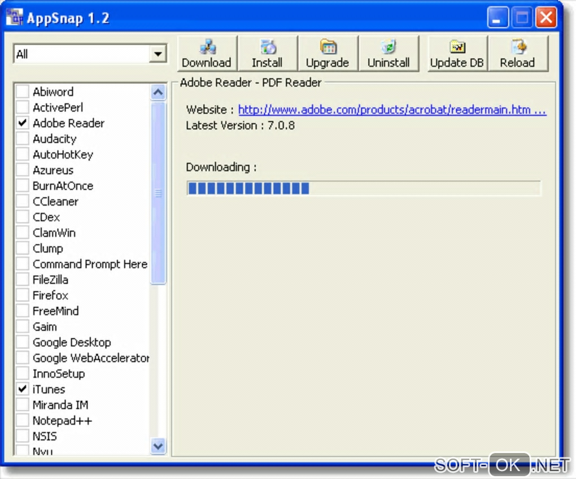The width and height of the screenshot is (576, 479).
Task: Check the AutoHotKey checkbox
Action: coord(23,154)
